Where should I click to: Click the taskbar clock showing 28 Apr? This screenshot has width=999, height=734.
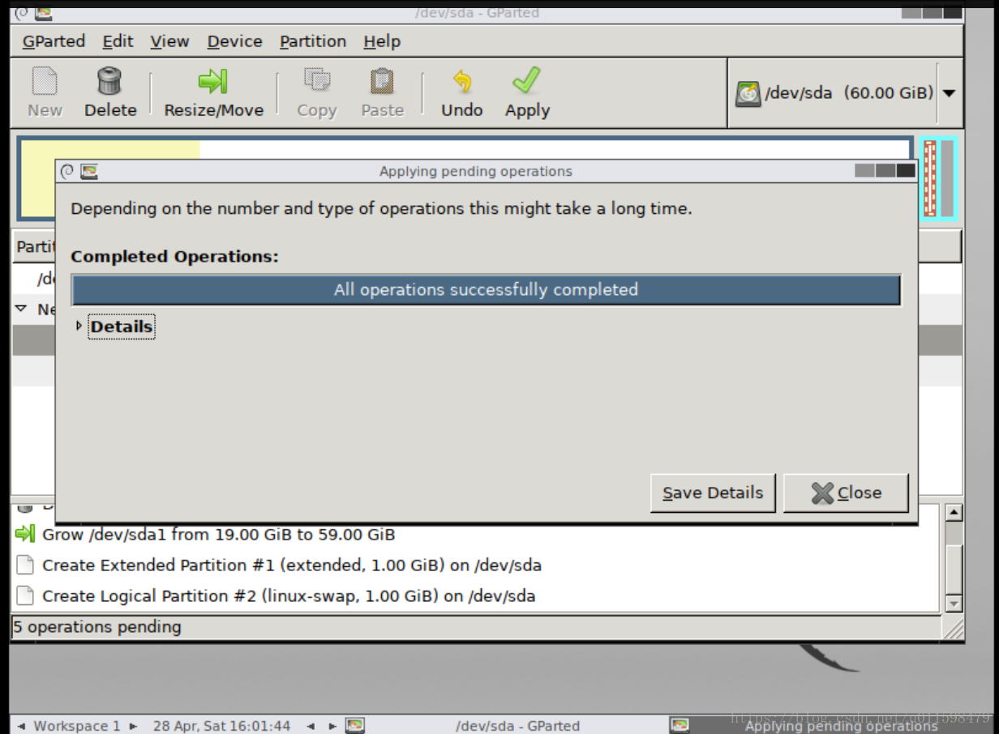(221, 726)
